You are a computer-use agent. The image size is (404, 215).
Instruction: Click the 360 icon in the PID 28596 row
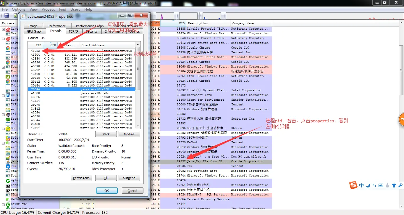pos(8,128)
